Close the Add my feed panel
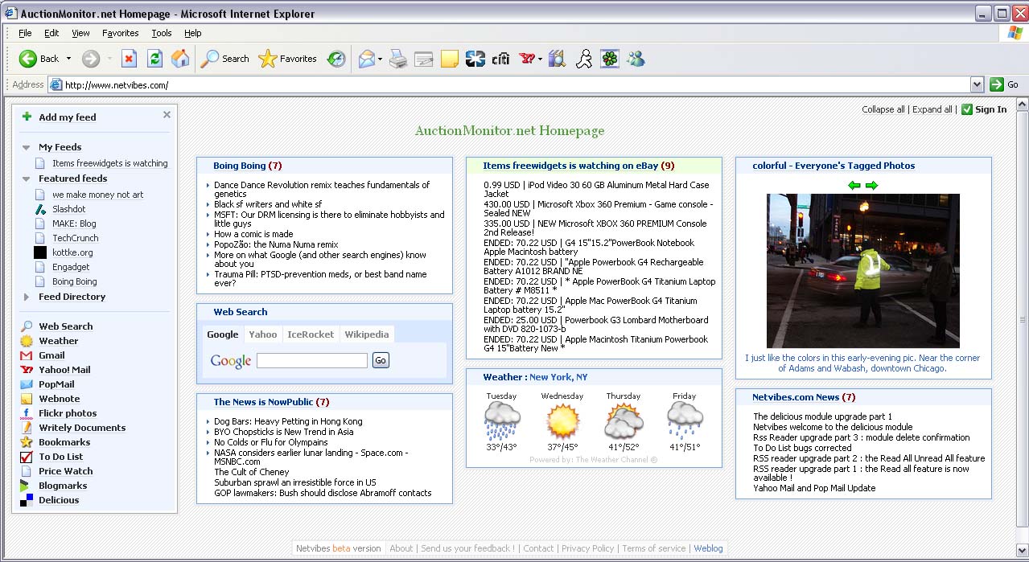The width and height of the screenshot is (1029, 562). (x=167, y=115)
